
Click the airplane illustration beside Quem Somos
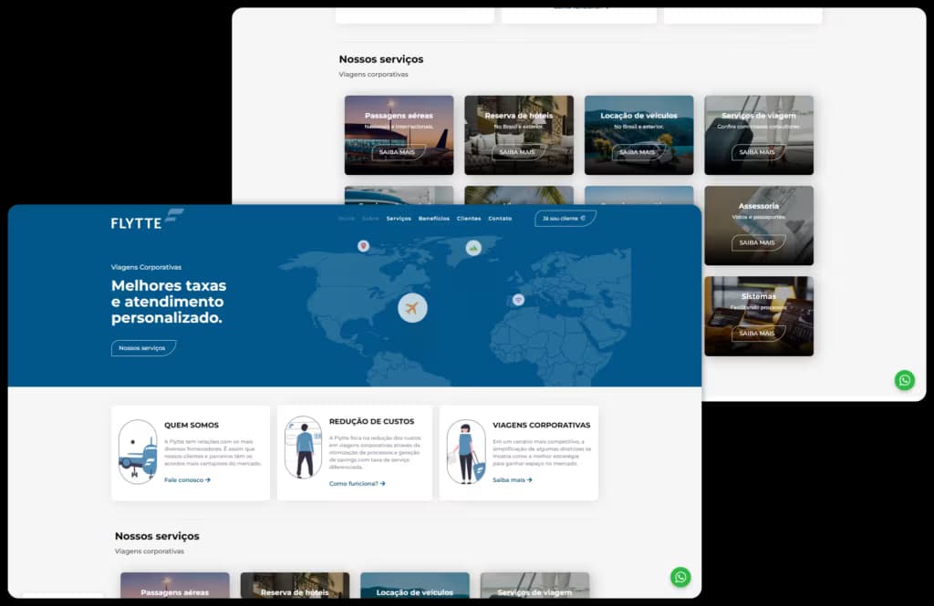138,452
